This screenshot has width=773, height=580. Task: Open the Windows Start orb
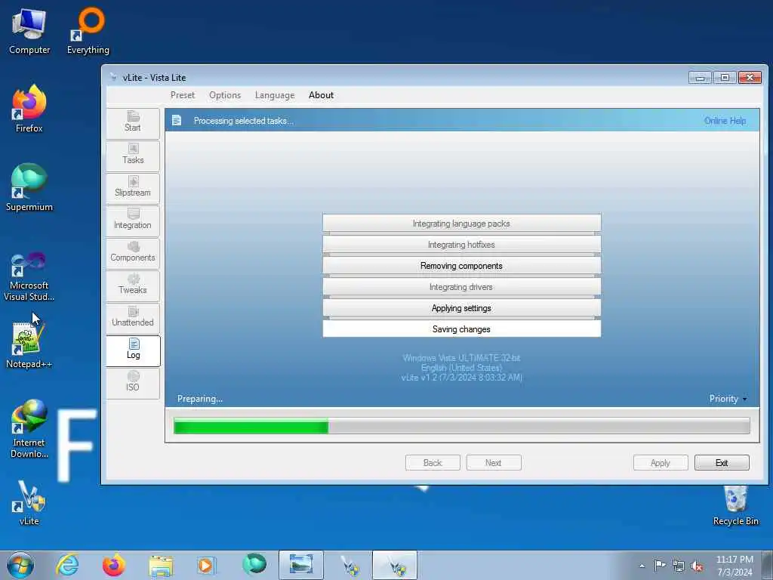tap(20, 565)
